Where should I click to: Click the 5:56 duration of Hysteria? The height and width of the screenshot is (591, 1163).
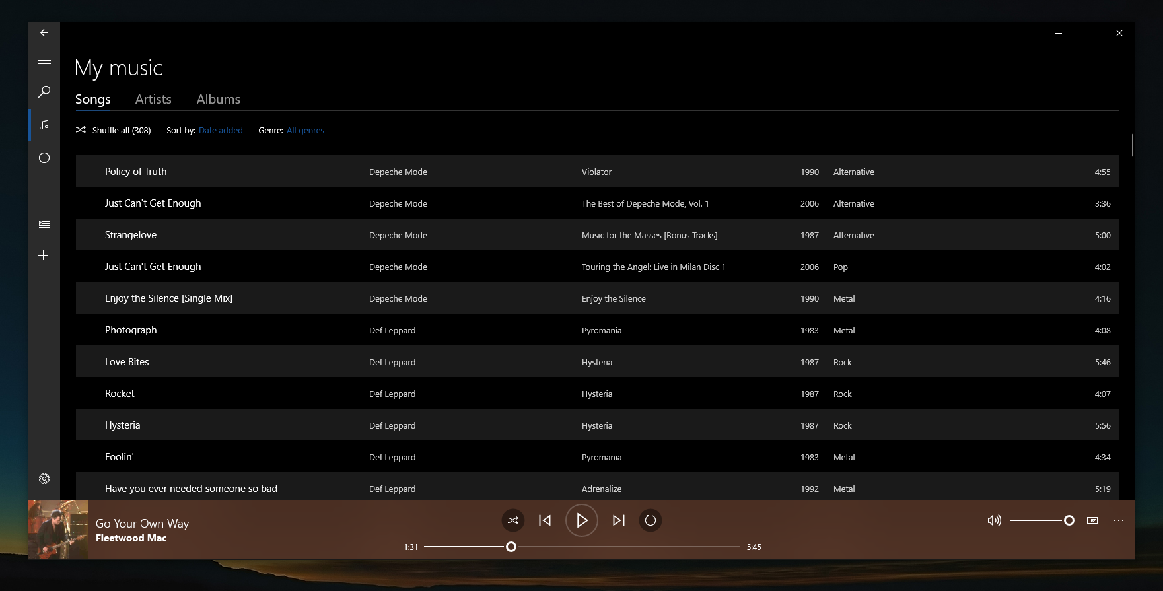[1103, 425]
